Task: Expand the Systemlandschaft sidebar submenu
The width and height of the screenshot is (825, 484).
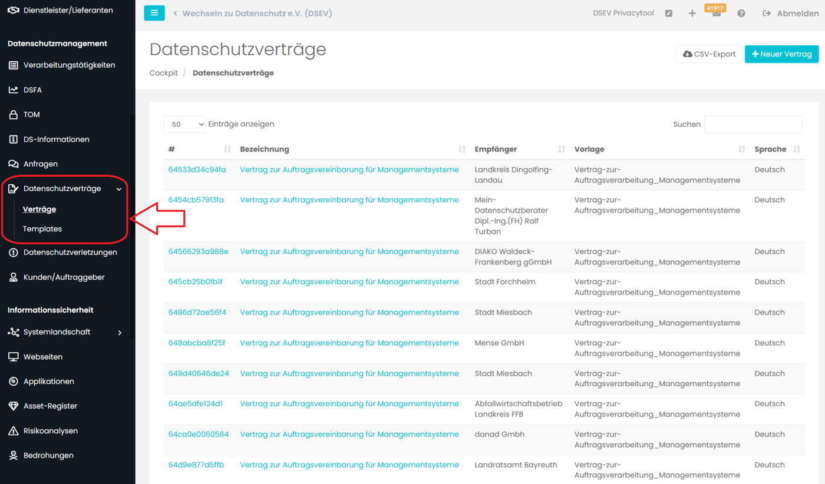Action: point(120,333)
